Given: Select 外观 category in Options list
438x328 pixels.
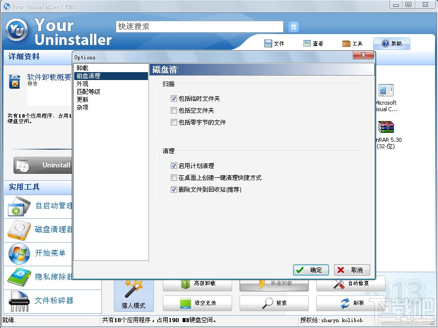Looking at the screenshot, I should pos(82,83).
